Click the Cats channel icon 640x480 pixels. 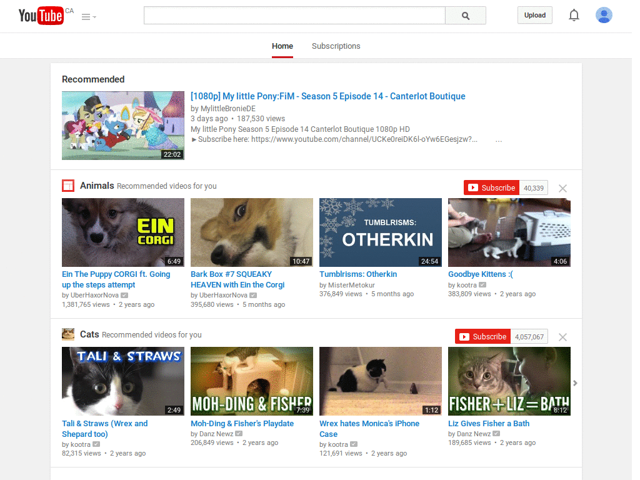[x=67, y=334]
